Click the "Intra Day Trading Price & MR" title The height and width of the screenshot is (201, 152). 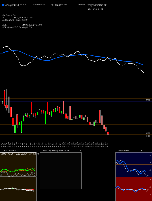click(x=56, y=150)
